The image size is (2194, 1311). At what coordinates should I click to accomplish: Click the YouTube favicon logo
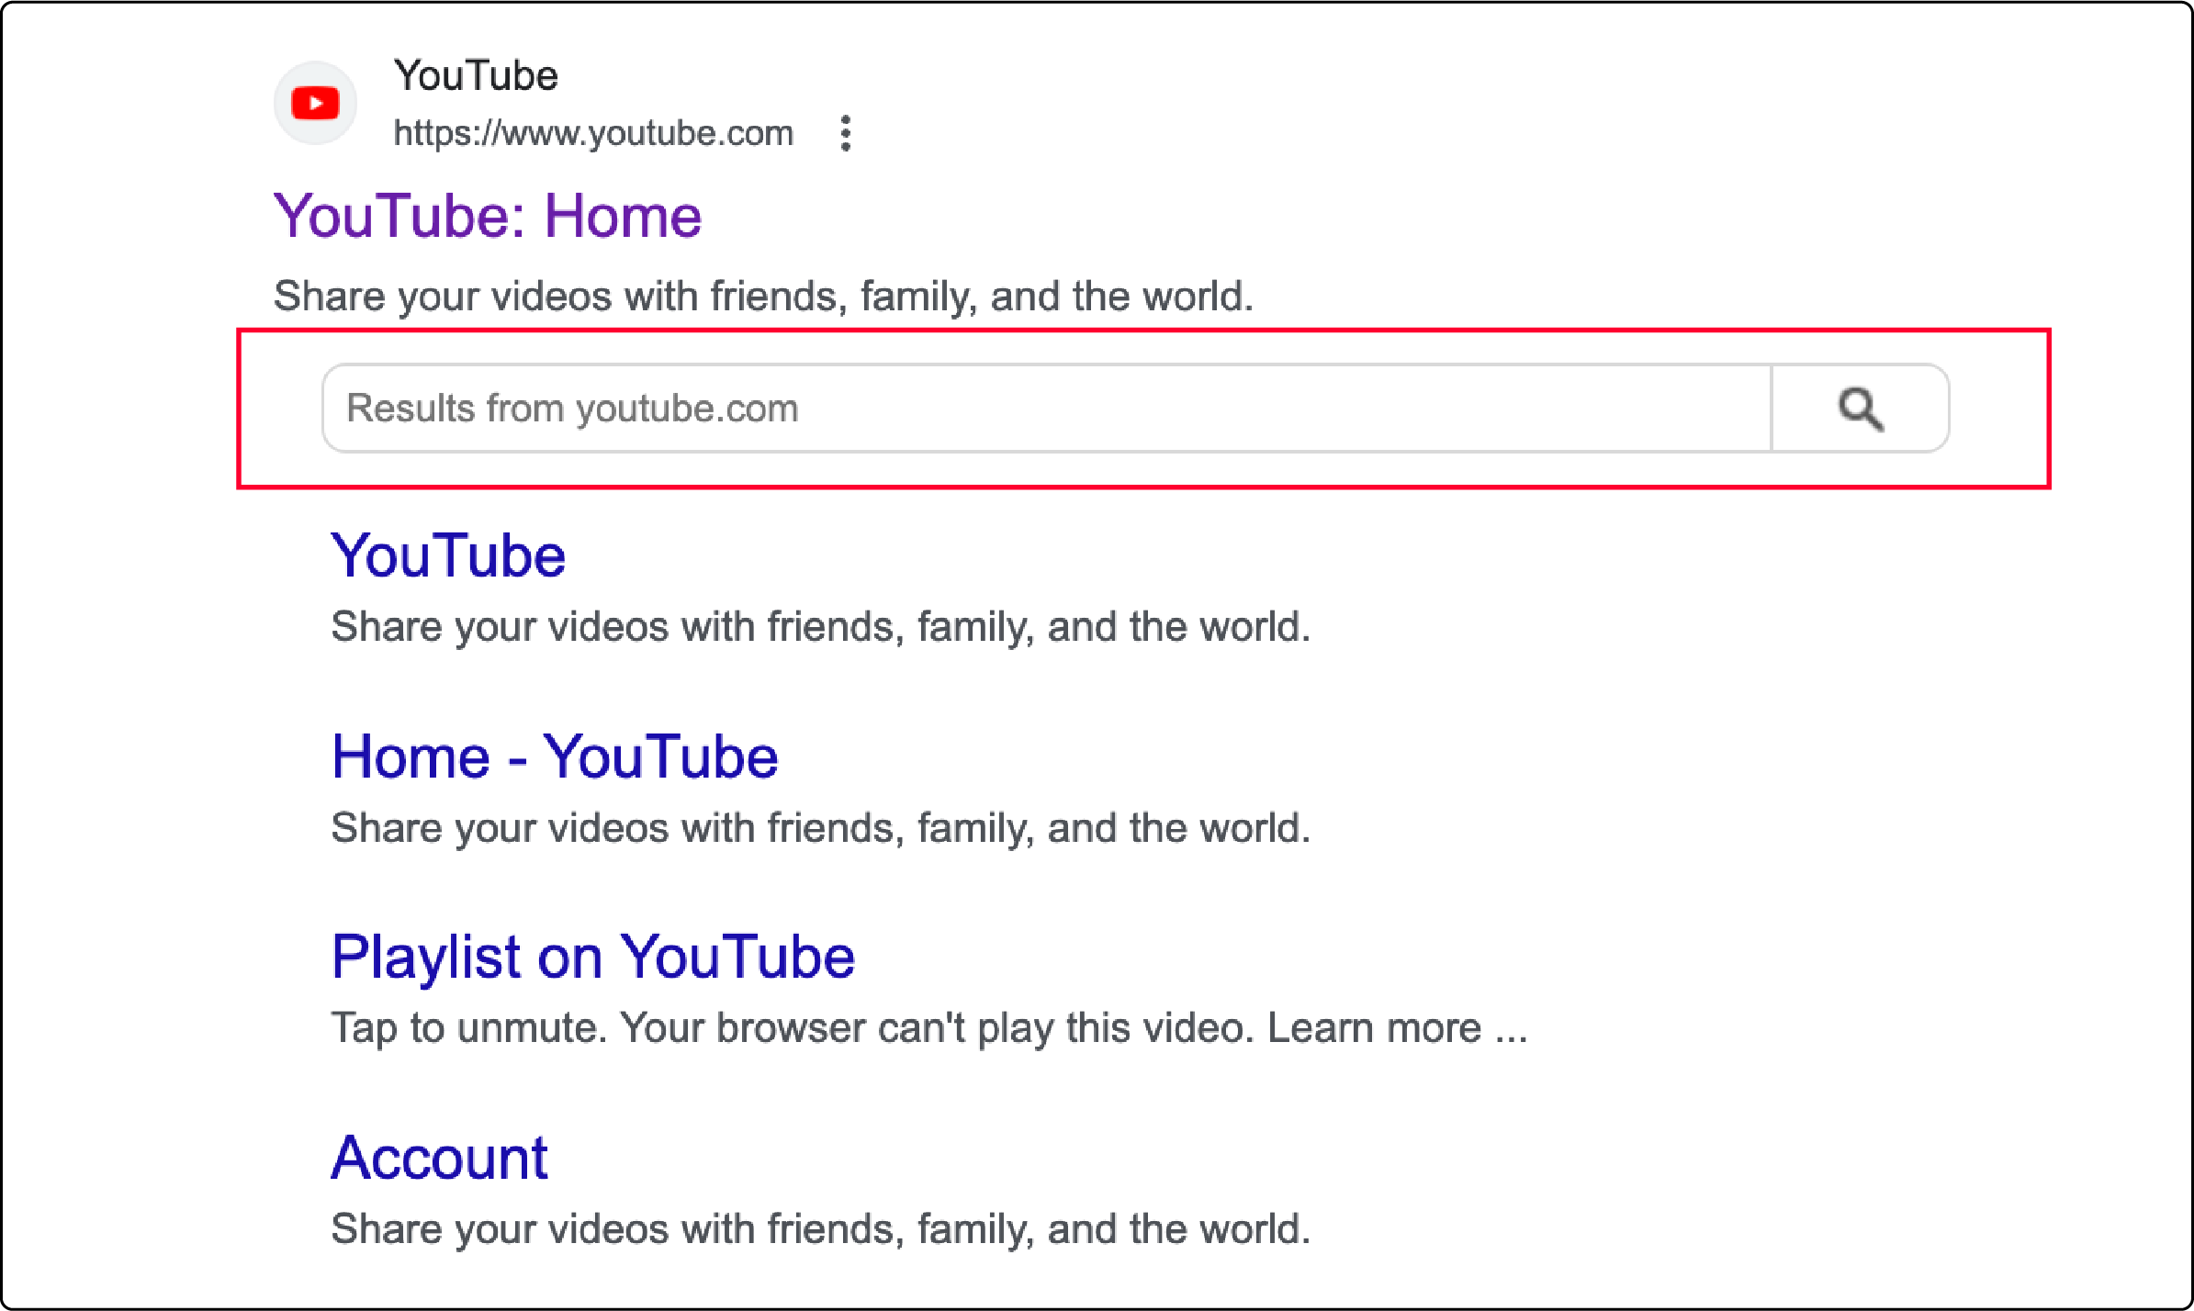point(315,103)
